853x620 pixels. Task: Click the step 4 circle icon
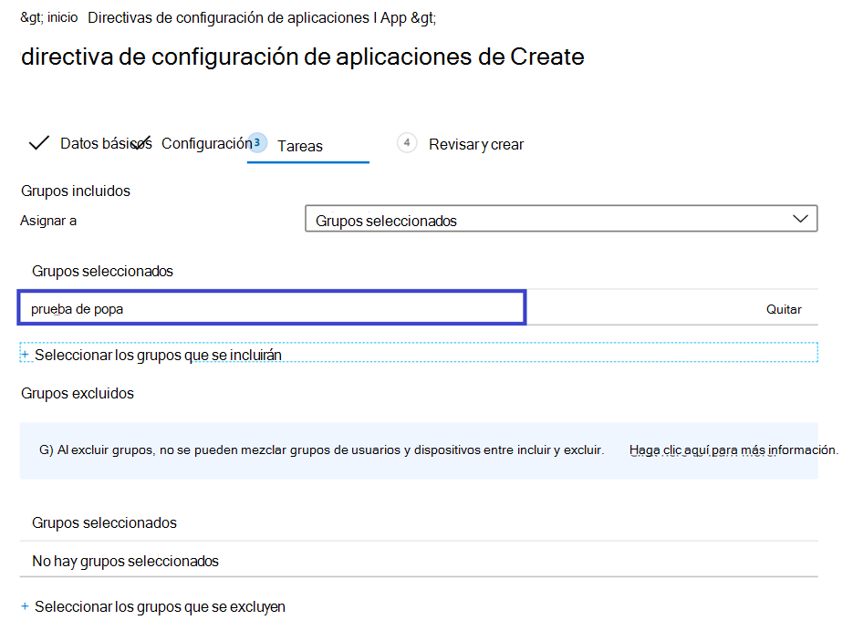(407, 143)
